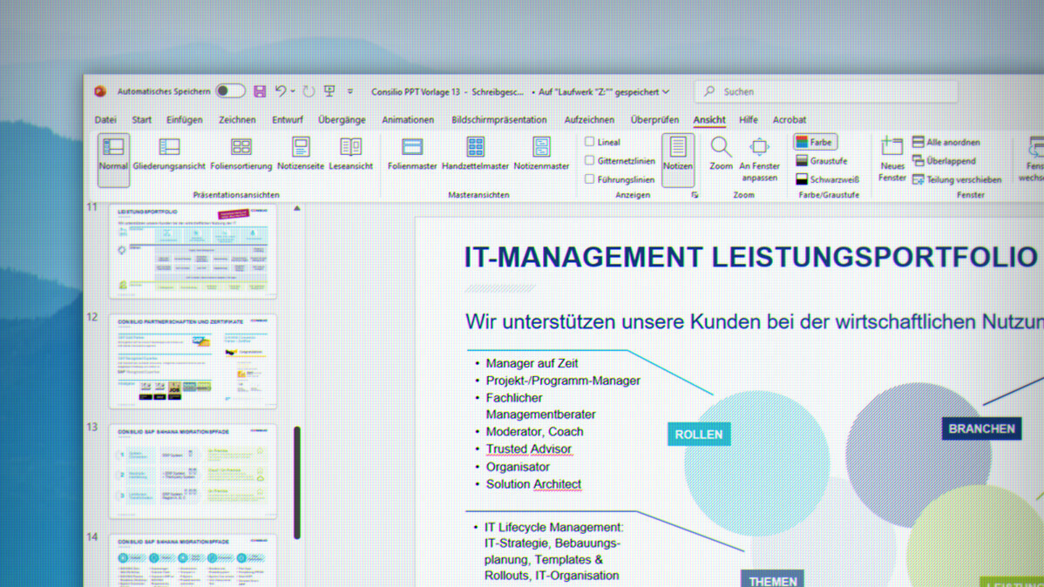
Task: Switch to Leseansicht view
Action: coord(351,154)
